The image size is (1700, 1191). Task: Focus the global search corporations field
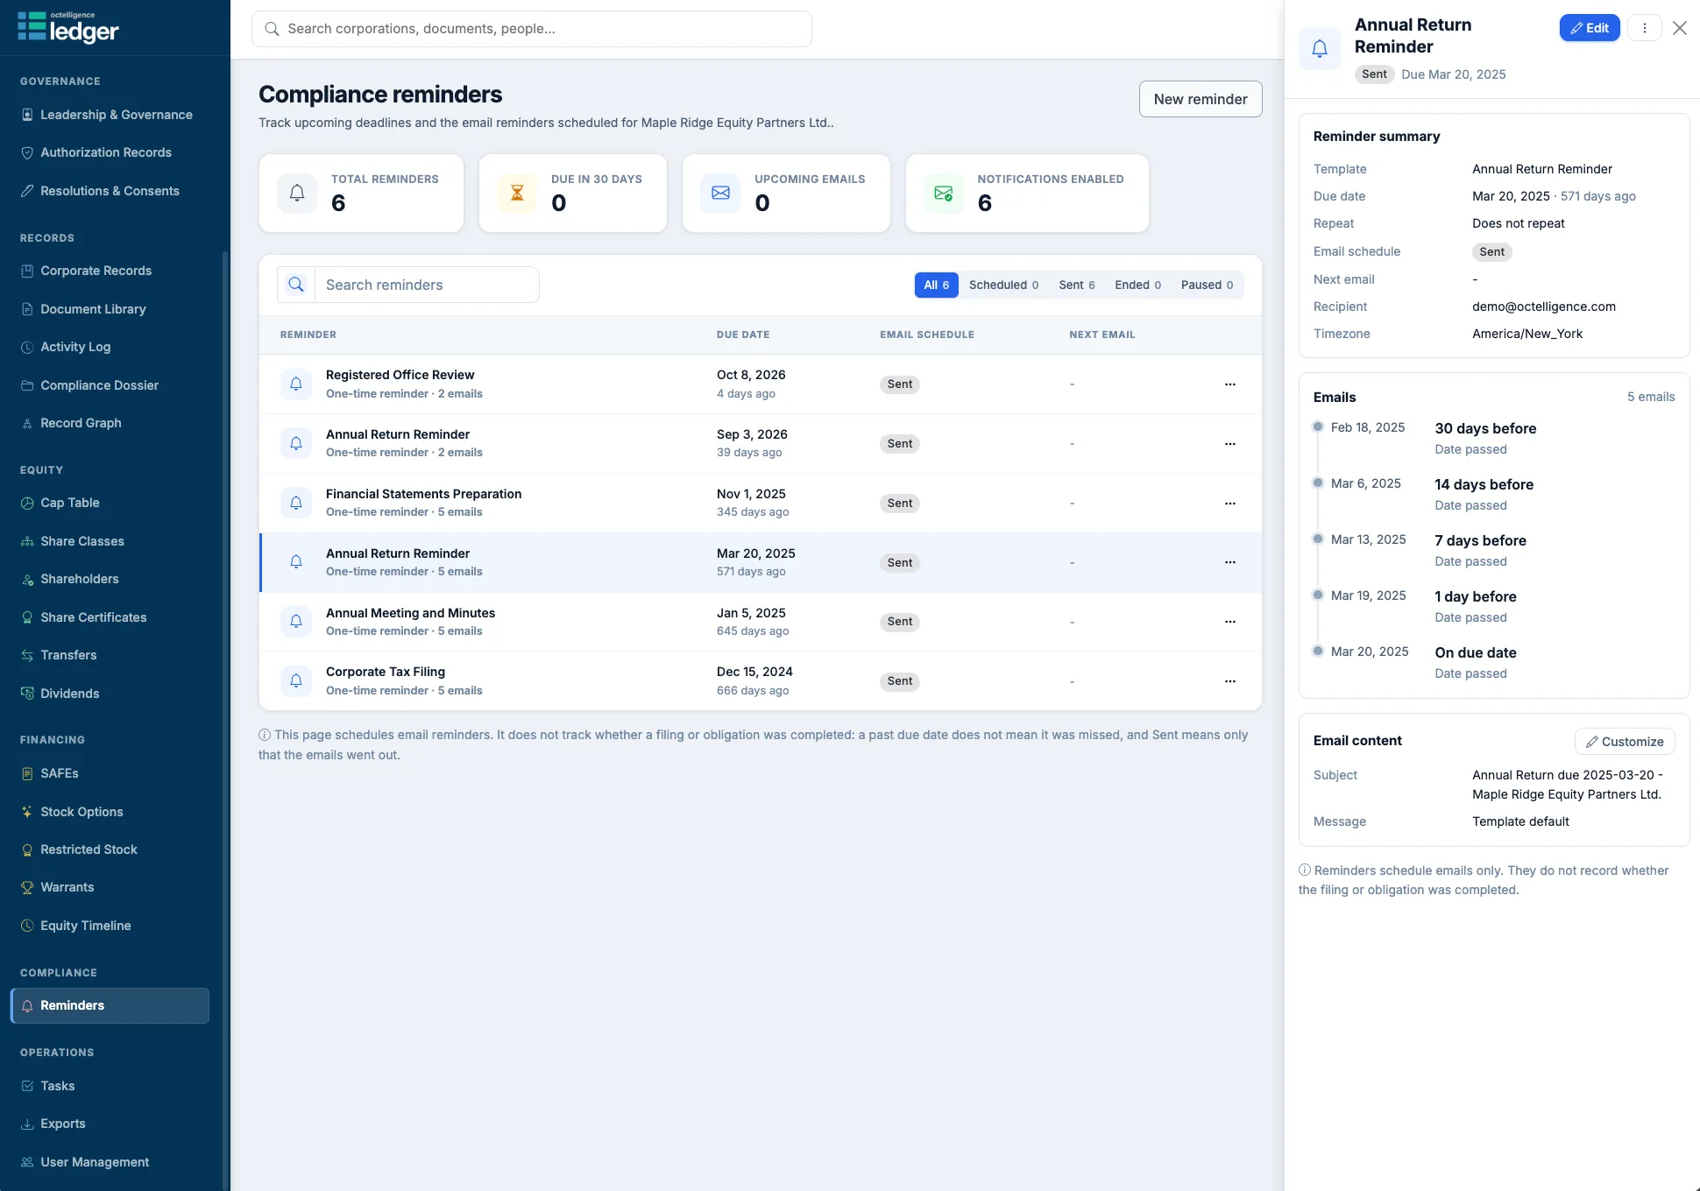(532, 29)
